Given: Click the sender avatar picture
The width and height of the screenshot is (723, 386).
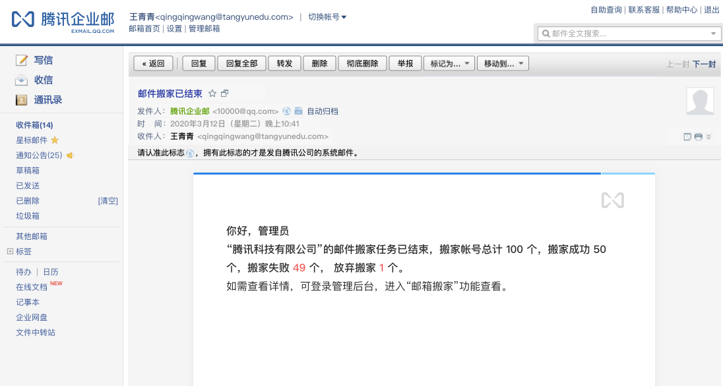Looking at the screenshot, I should 700,101.
